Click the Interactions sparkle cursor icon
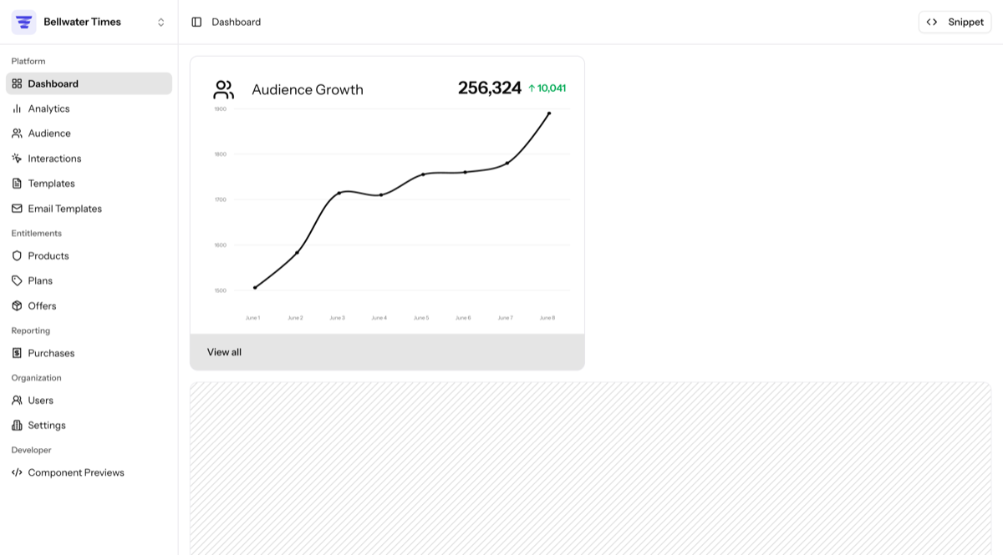This screenshot has height=555, width=1003. click(x=17, y=159)
